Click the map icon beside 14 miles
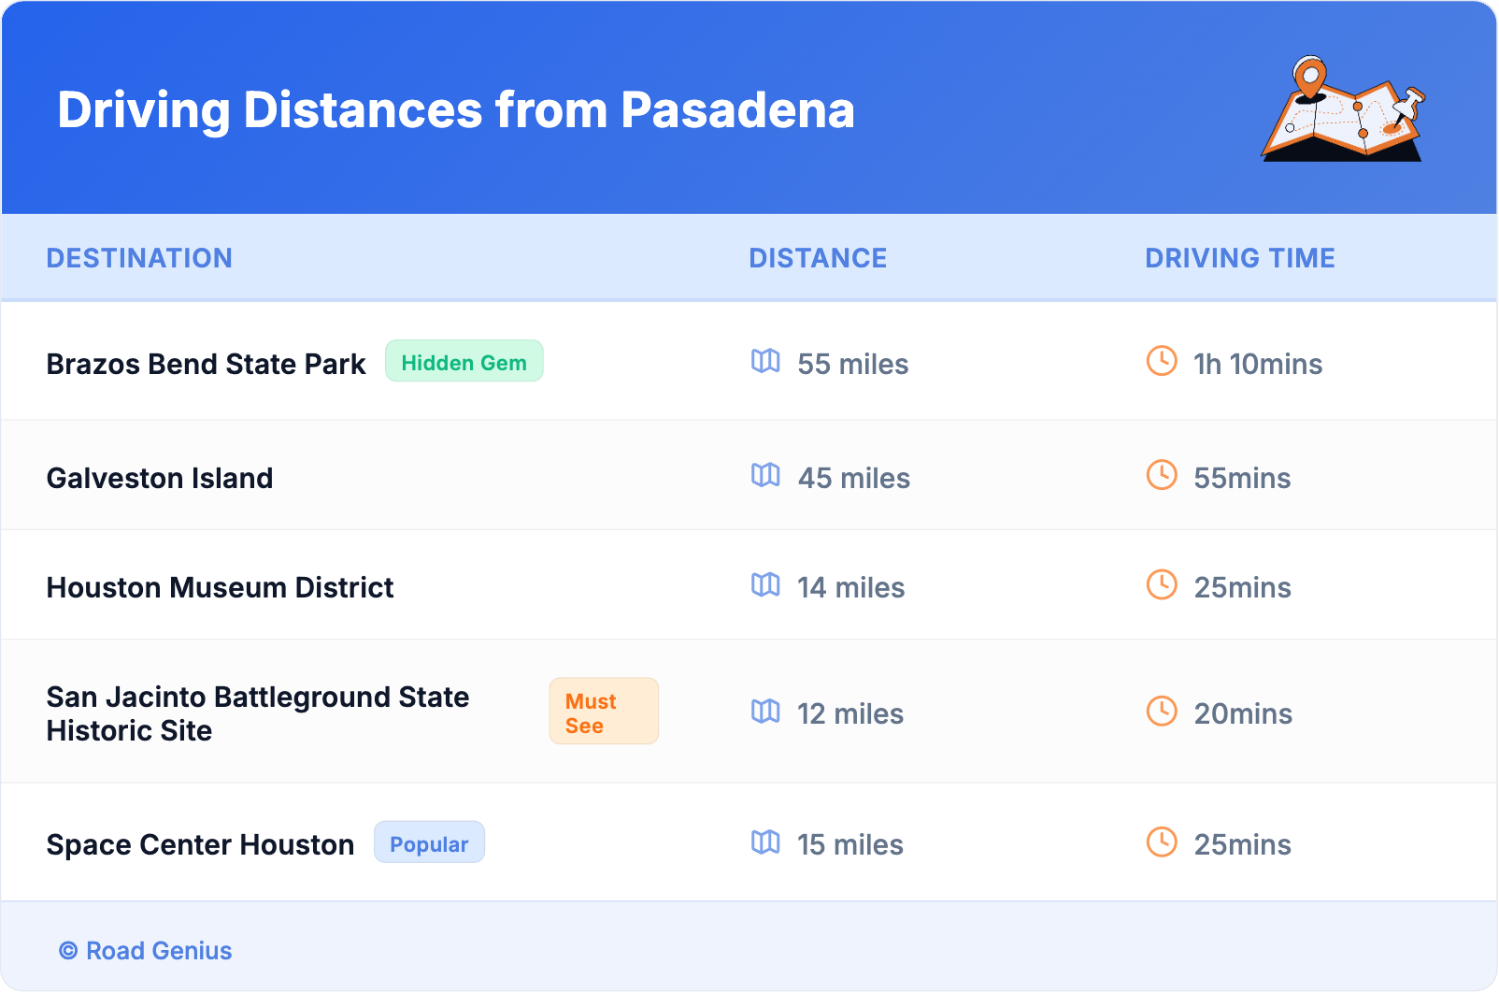The image size is (1499, 993). pos(765,584)
